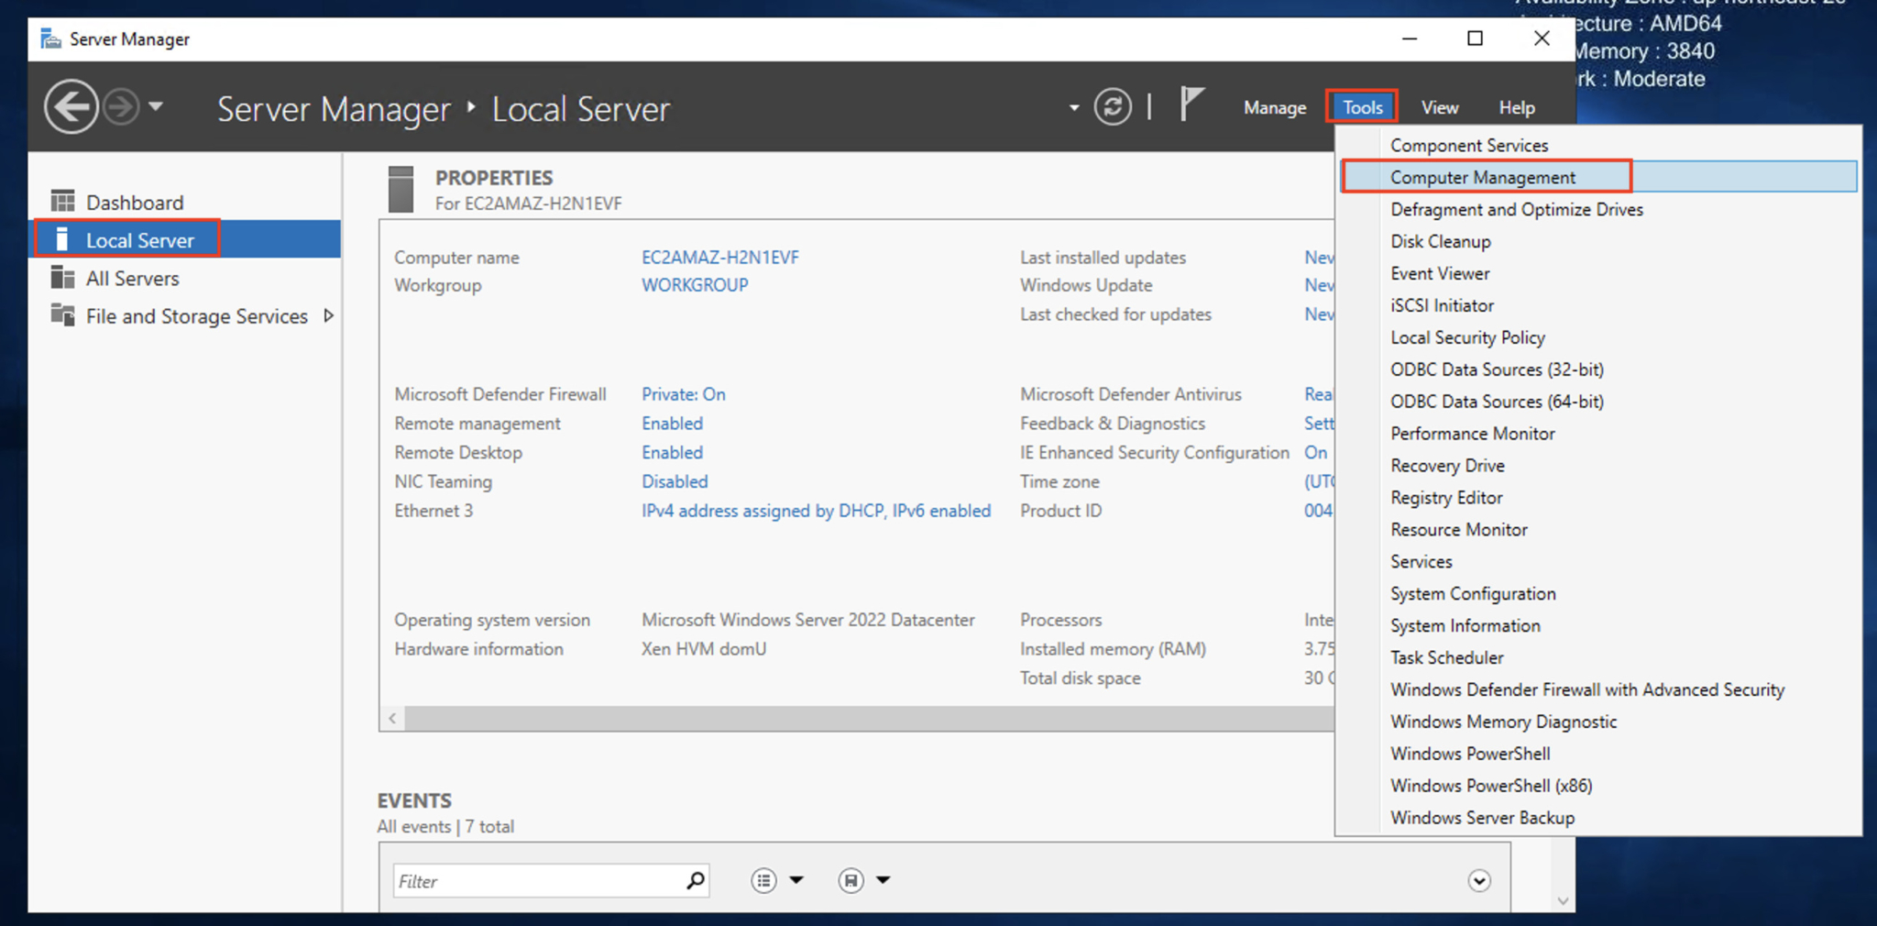
Task: Open the Notifications flag icon
Action: pos(1191,104)
